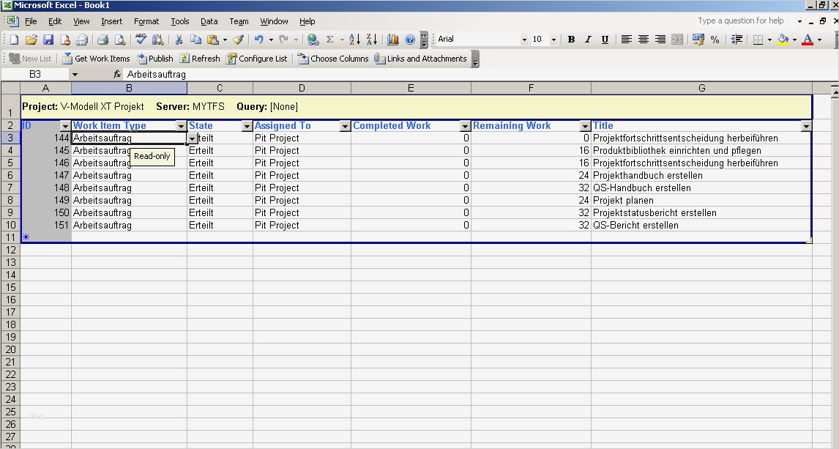
Task: Click the Sort Ascending icon
Action: (x=354, y=40)
